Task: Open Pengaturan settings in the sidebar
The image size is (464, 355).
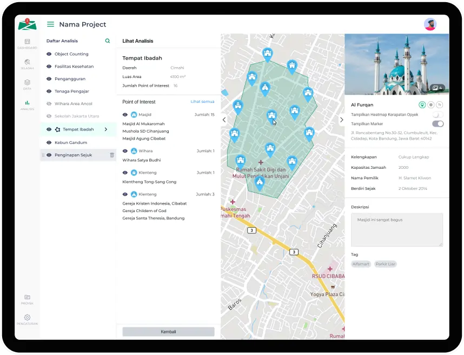Action: click(27, 320)
